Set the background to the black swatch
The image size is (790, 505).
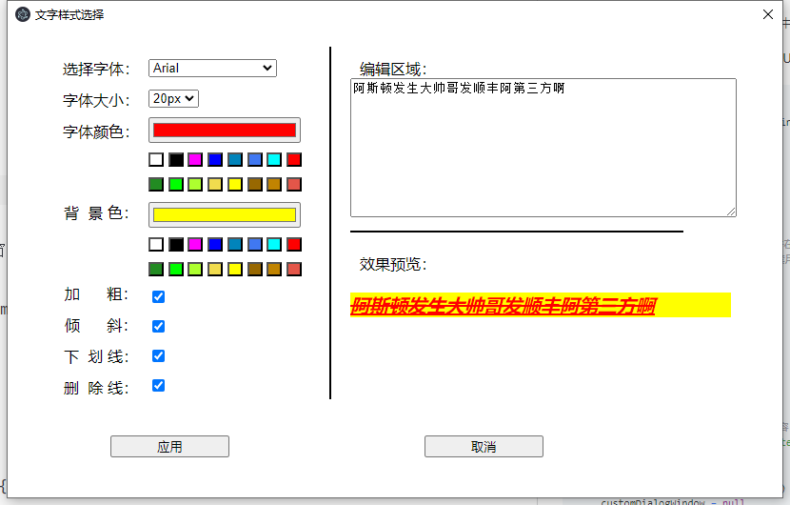[176, 245]
